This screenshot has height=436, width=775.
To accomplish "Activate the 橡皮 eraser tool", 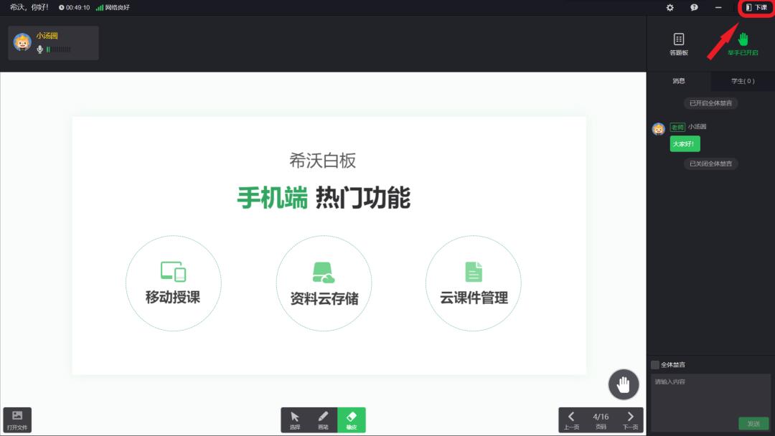I will [351, 420].
